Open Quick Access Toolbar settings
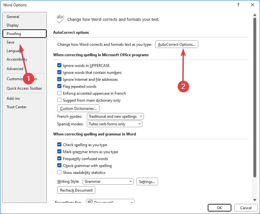The height and width of the screenshot is (214, 260). coord(25,88)
